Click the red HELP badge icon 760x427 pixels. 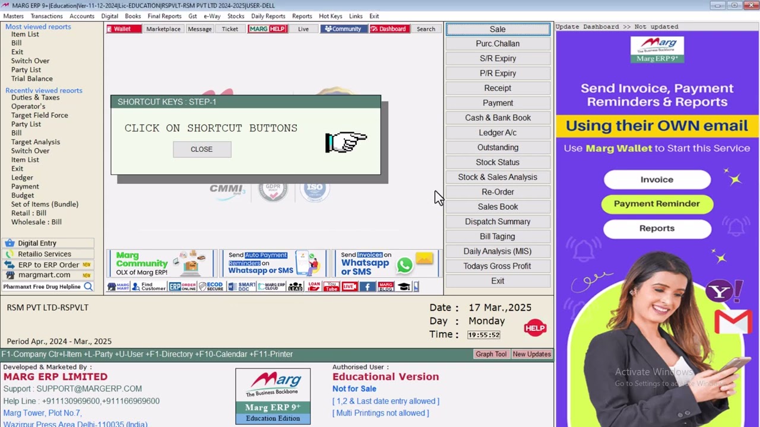pos(535,328)
